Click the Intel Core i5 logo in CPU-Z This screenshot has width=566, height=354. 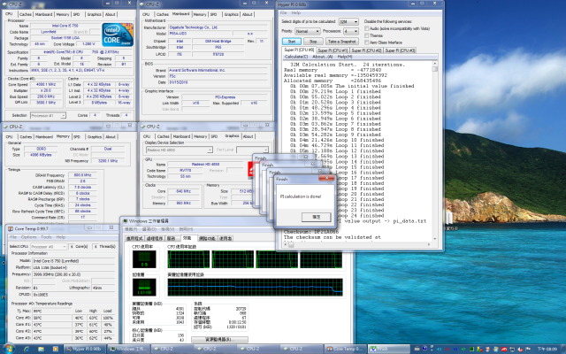(x=118, y=35)
